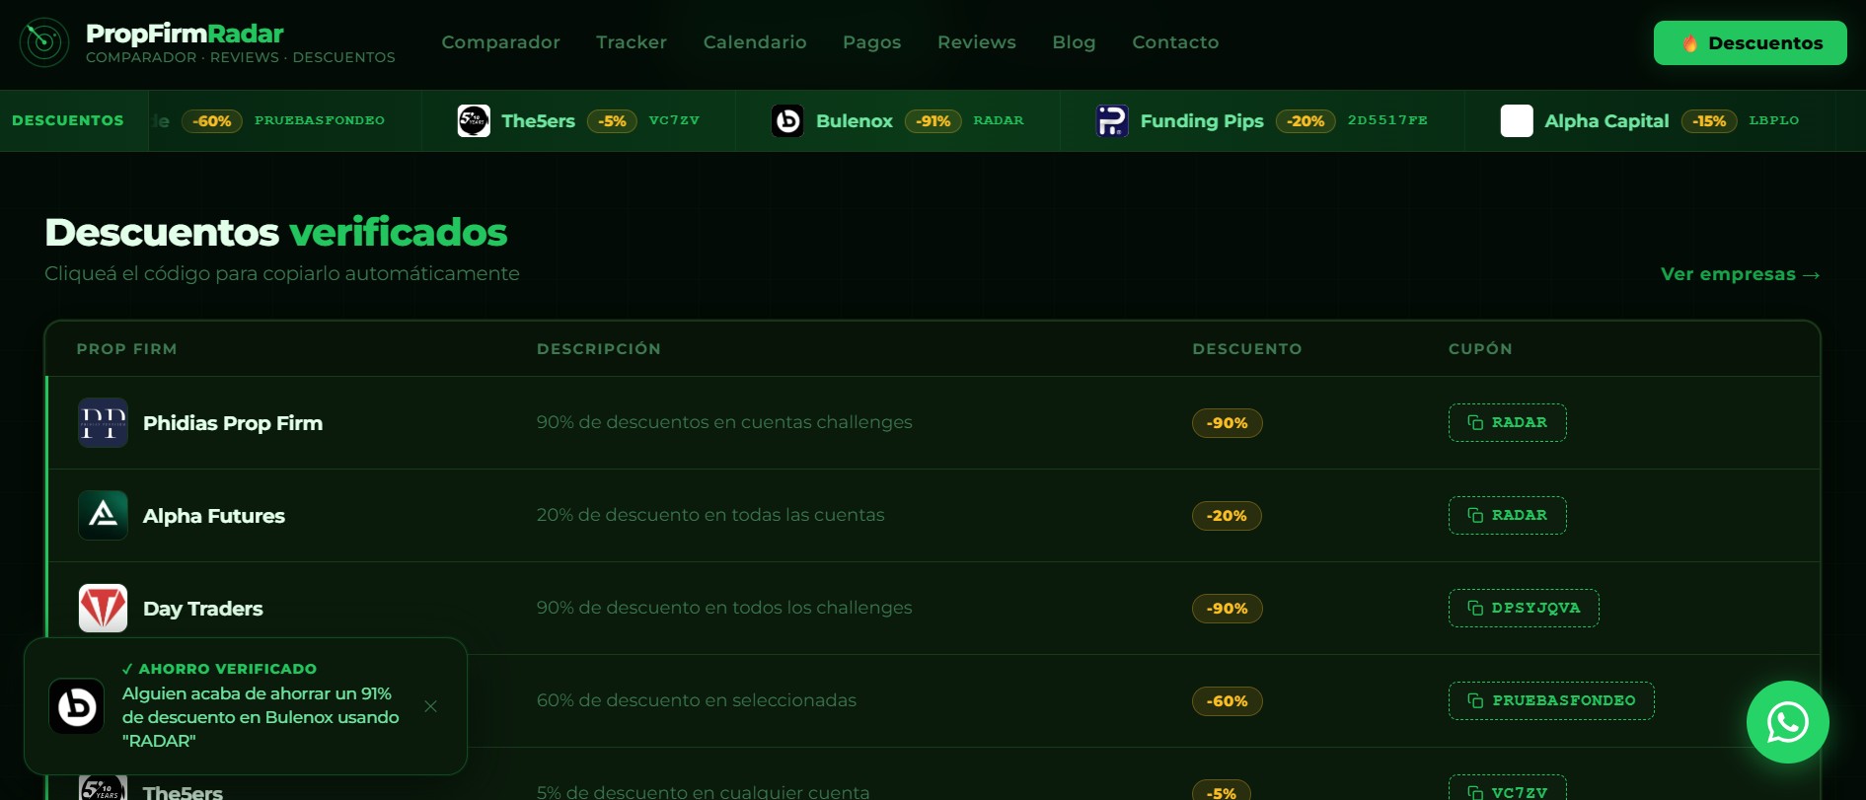Click the -90% discount badge for Day Traders
The height and width of the screenshot is (800, 1866).
tap(1228, 609)
